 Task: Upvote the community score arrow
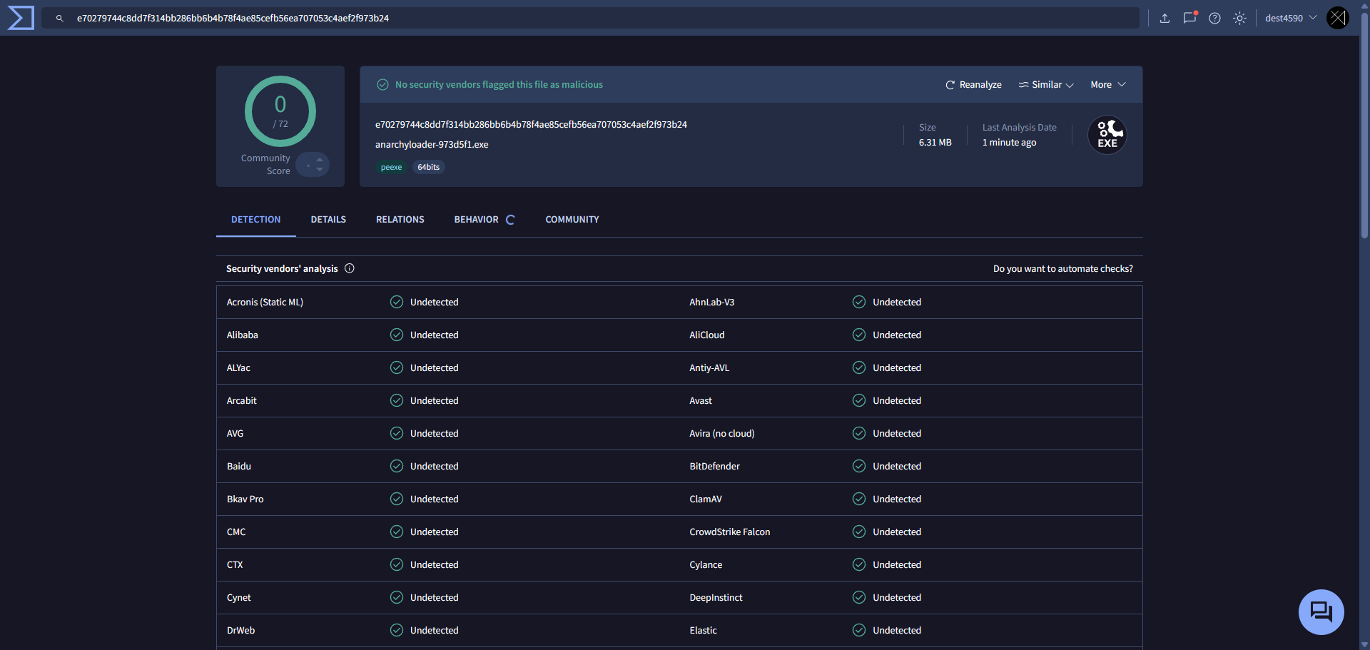coord(320,159)
